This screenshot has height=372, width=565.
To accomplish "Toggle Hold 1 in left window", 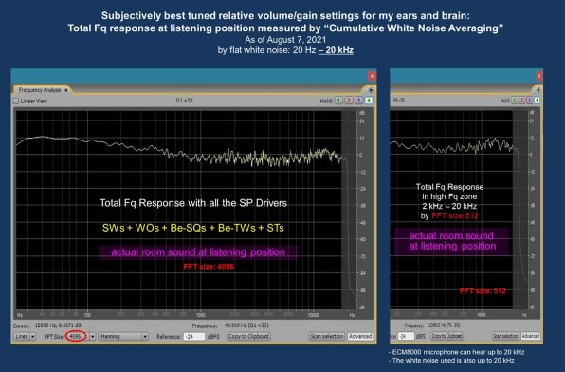I will (338, 101).
